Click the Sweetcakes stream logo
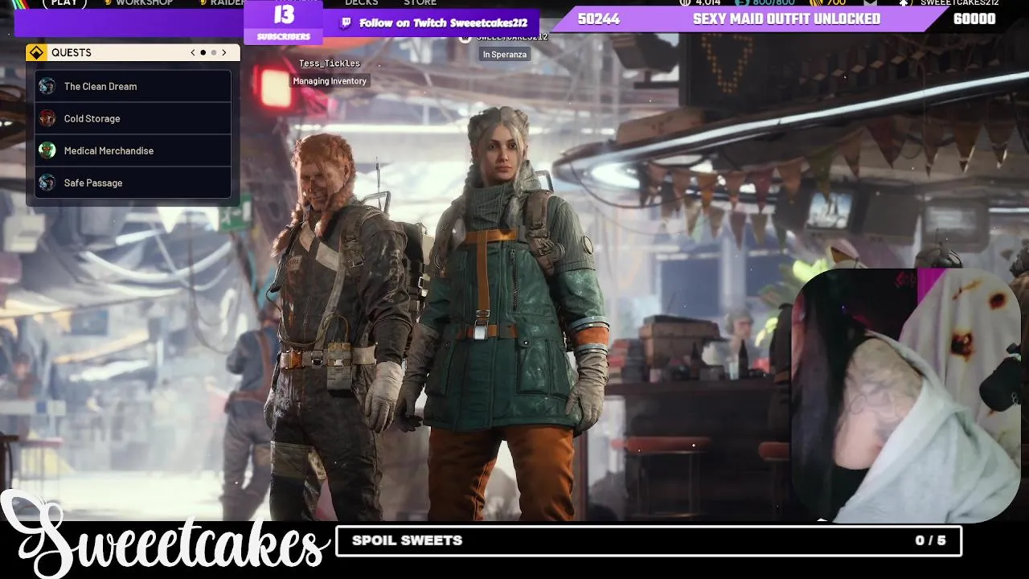Screen dimensions: 1029x579 tap(165, 535)
